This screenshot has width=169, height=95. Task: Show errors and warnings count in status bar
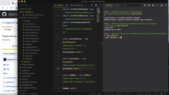point(35,94)
